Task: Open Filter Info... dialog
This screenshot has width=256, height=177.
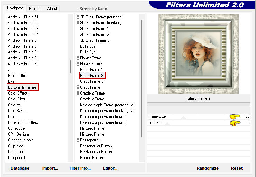Action: (80, 168)
